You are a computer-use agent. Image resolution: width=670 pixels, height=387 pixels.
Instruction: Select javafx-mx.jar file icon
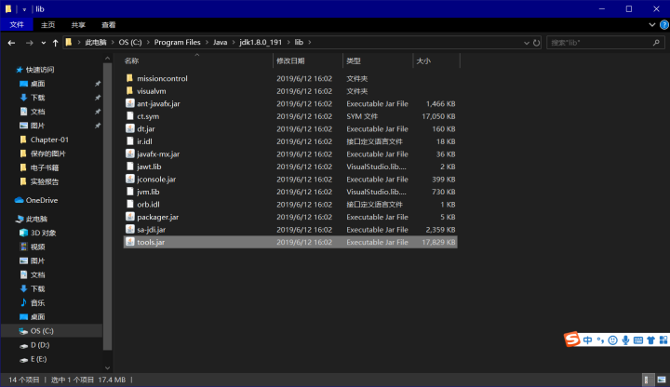[130, 153]
